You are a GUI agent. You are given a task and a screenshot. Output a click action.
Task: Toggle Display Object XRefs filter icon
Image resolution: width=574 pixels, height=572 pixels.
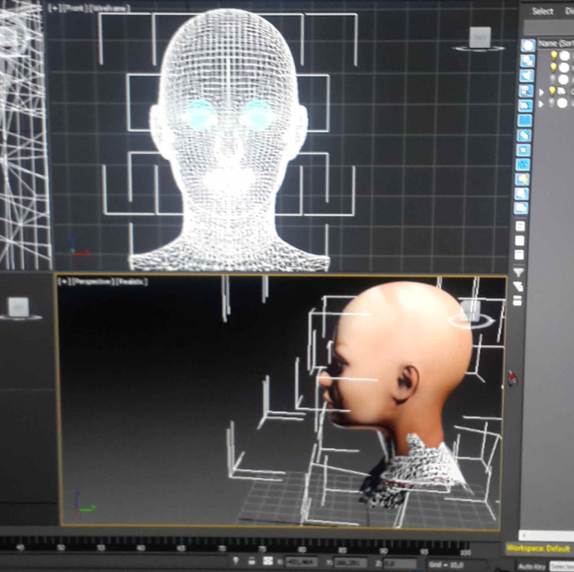[x=524, y=150]
